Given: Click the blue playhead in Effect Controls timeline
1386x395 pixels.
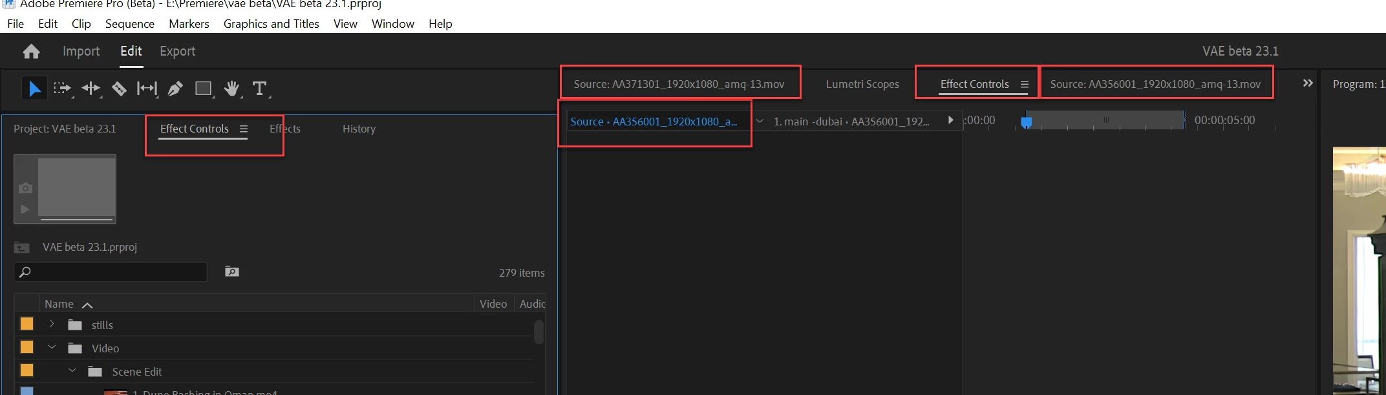Looking at the screenshot, I should tap(1026, 122).
